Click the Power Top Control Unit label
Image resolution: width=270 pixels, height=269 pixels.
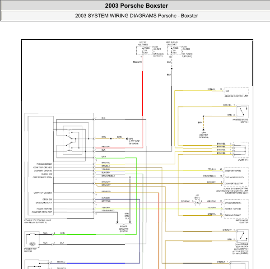37,221
